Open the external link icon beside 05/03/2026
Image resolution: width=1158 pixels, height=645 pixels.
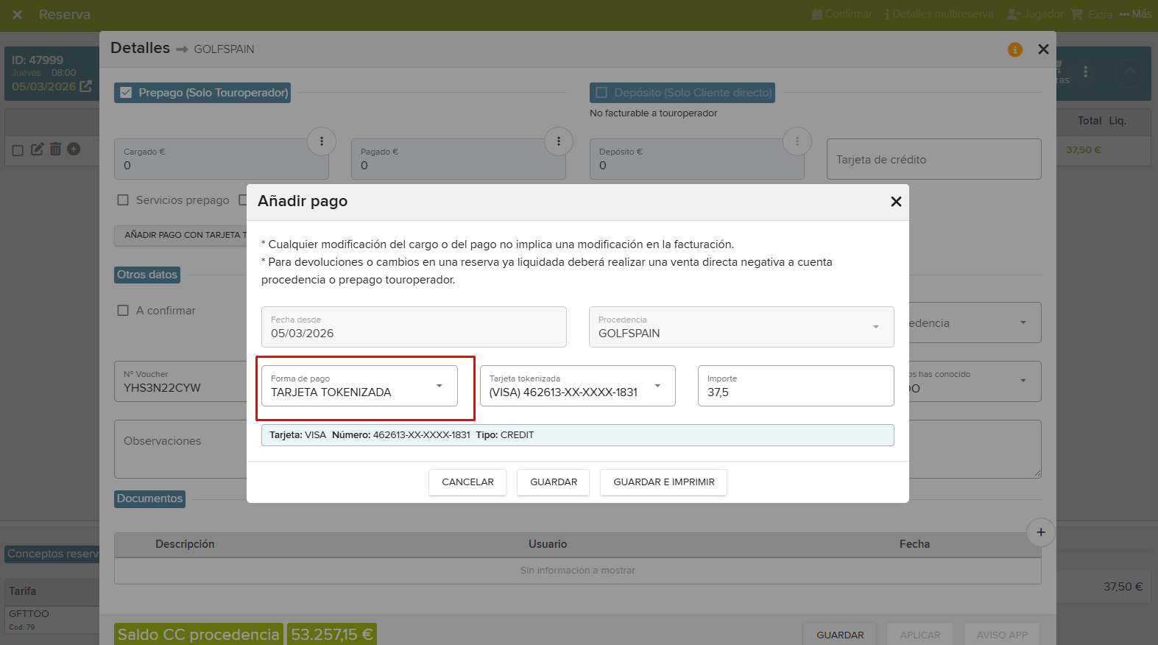pyautogui.click(x=86, y=86)
